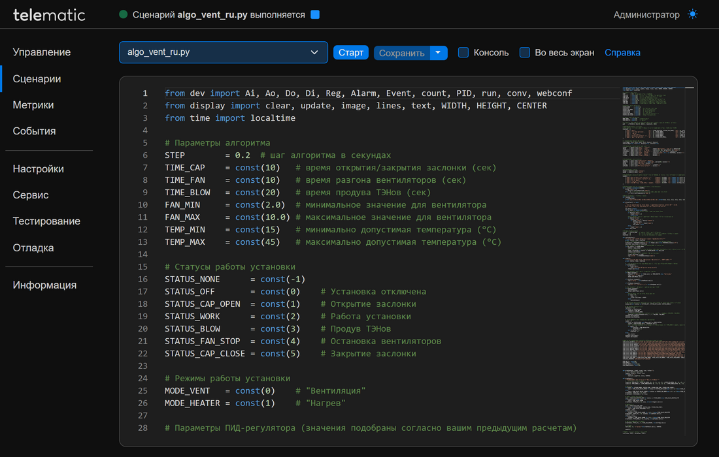The width and height of the screenshot is (719, 457).
Task: Open the Справка link
Action: [x=622, y=52]
